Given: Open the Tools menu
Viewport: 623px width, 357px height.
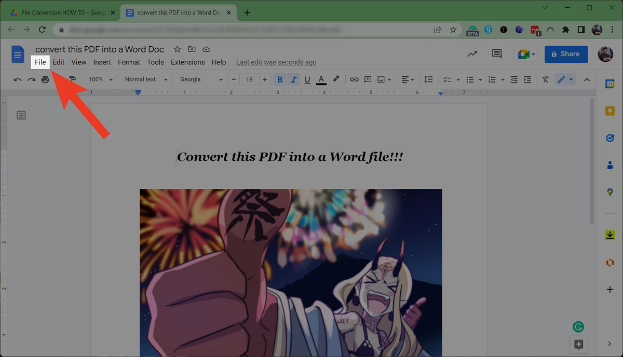Looking at the screenshot, I should [155, 62].
